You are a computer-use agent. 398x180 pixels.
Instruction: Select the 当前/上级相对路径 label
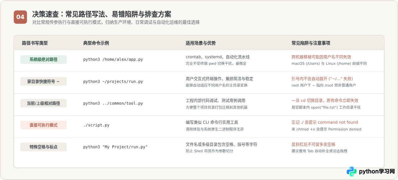coord(44,103)
